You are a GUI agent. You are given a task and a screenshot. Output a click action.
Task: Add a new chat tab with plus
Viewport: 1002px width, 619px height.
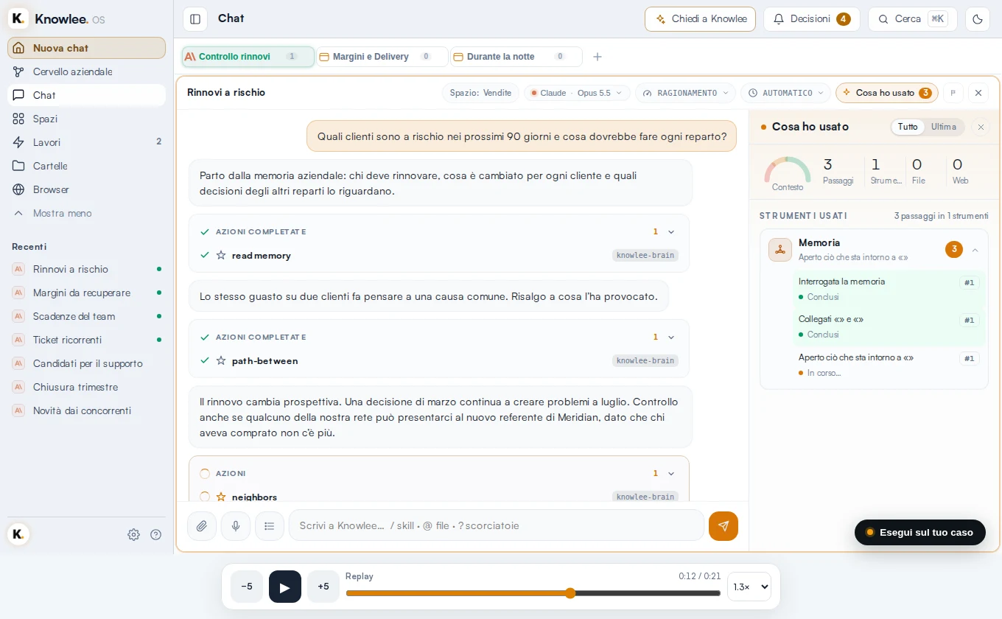point(598,57)
